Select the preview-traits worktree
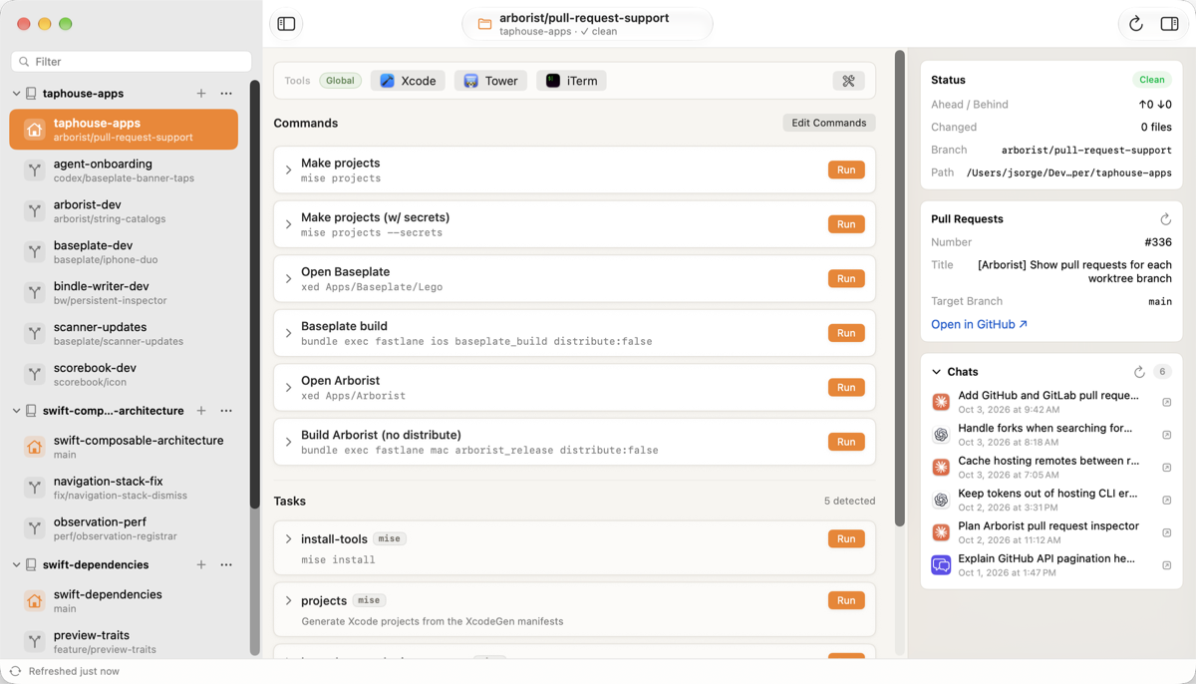The height and width of the screenshot is (684, 1196). [x=124, y=641]
